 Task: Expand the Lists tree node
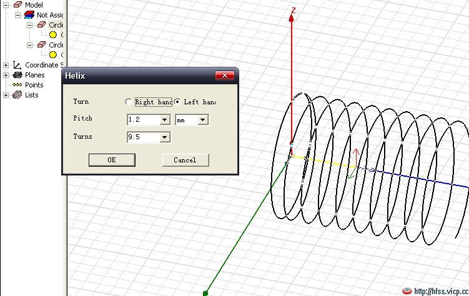[6, 95]
